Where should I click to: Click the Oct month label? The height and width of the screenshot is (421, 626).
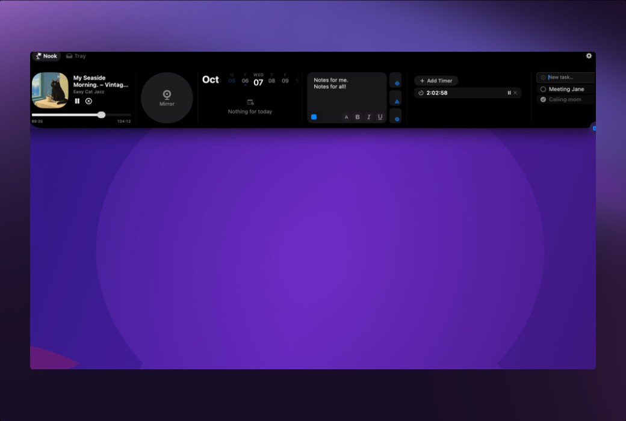pyautogui.click(x=211, y=80)
